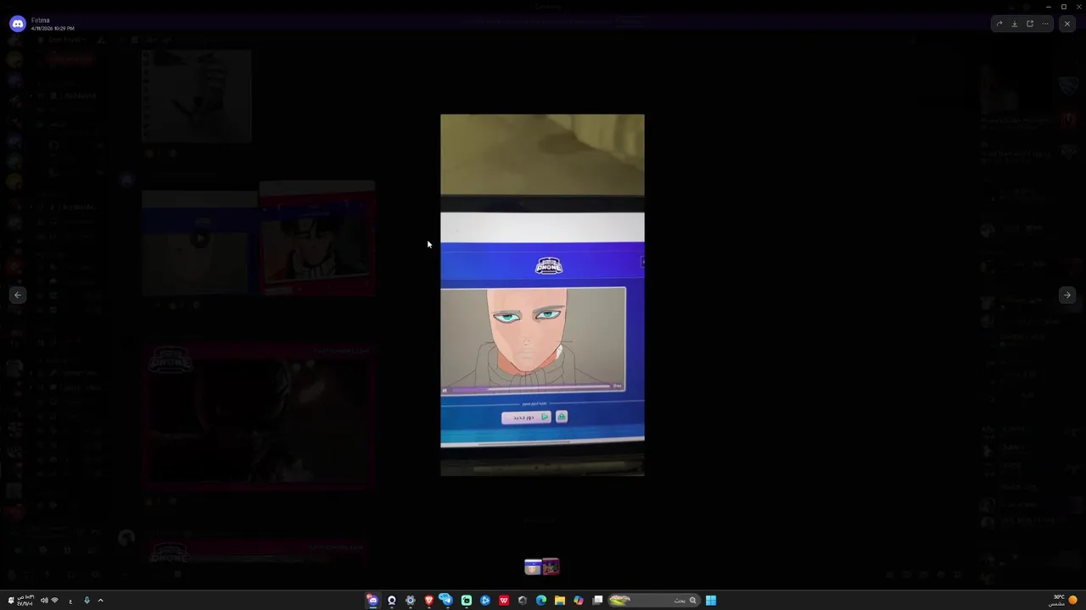Open WPS Office from the taskbar
1086x610 pixels.
coord(504,600)
